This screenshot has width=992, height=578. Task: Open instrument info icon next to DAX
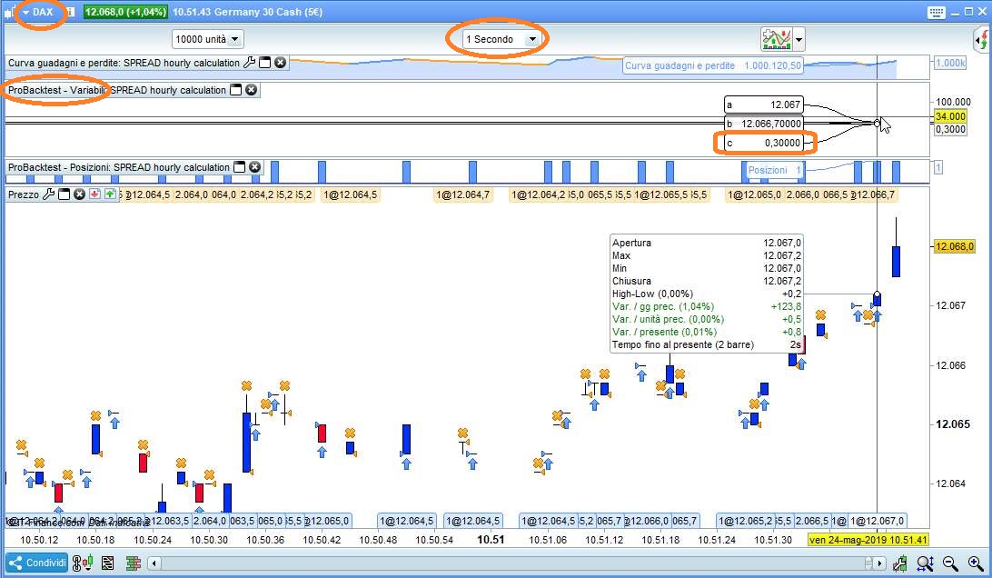(70, 12)
